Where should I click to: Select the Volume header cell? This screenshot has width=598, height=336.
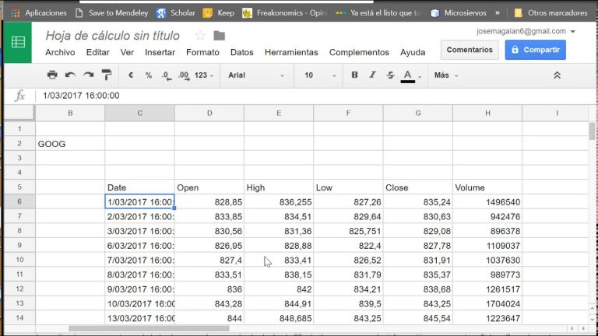click(487, 187)
